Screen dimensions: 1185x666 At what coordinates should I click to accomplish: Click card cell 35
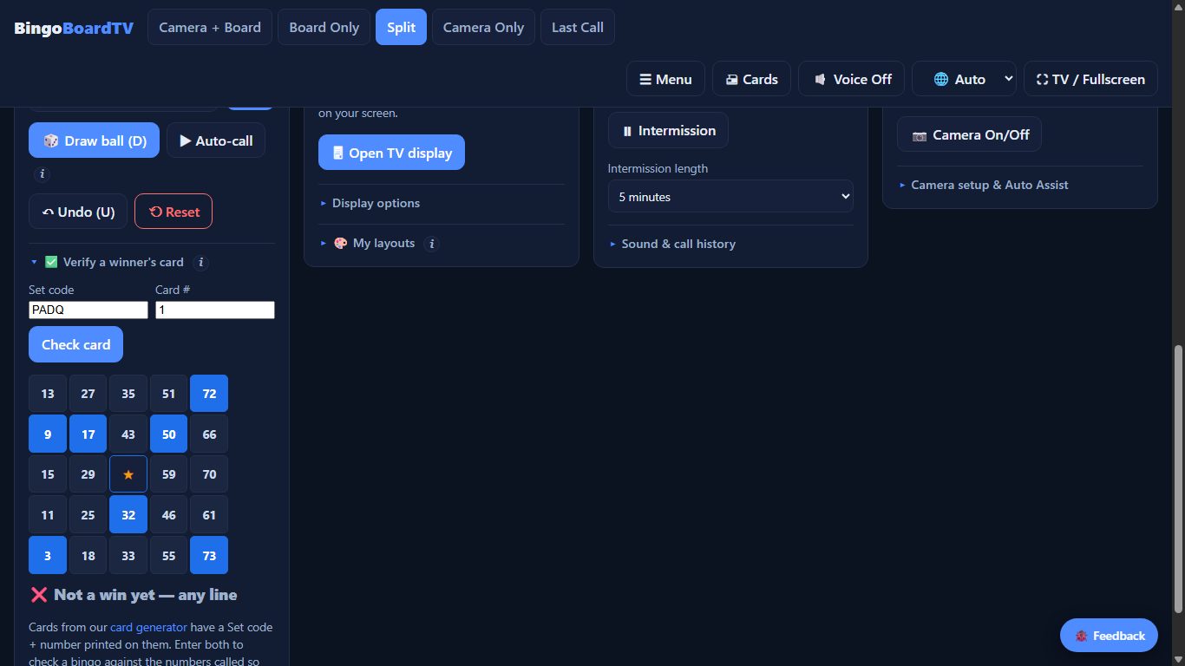(x=128, y=394)
